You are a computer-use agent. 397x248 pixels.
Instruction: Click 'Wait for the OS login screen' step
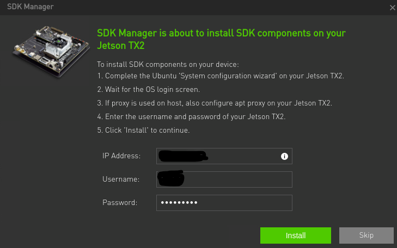coord(148,90)
